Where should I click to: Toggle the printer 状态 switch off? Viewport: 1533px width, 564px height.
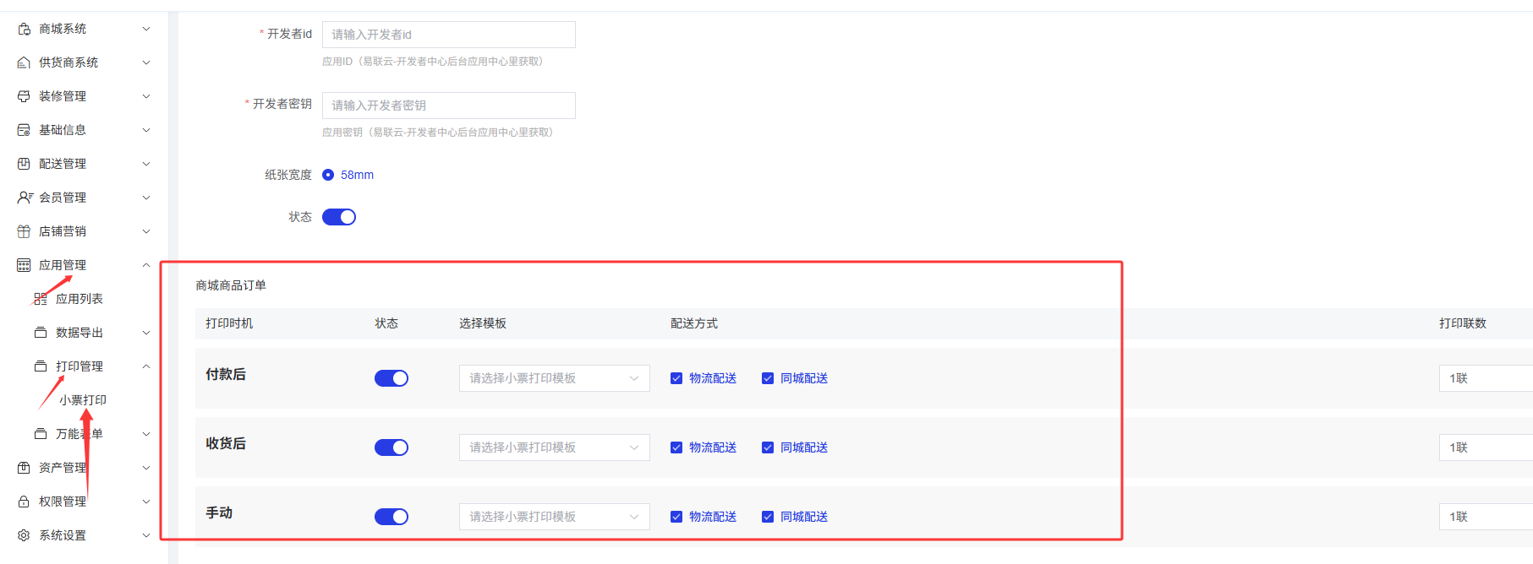[x=339, y=217]
